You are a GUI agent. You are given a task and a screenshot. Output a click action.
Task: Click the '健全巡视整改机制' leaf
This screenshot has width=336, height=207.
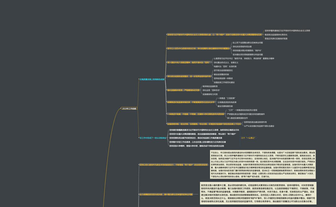(x=221, y=75)
